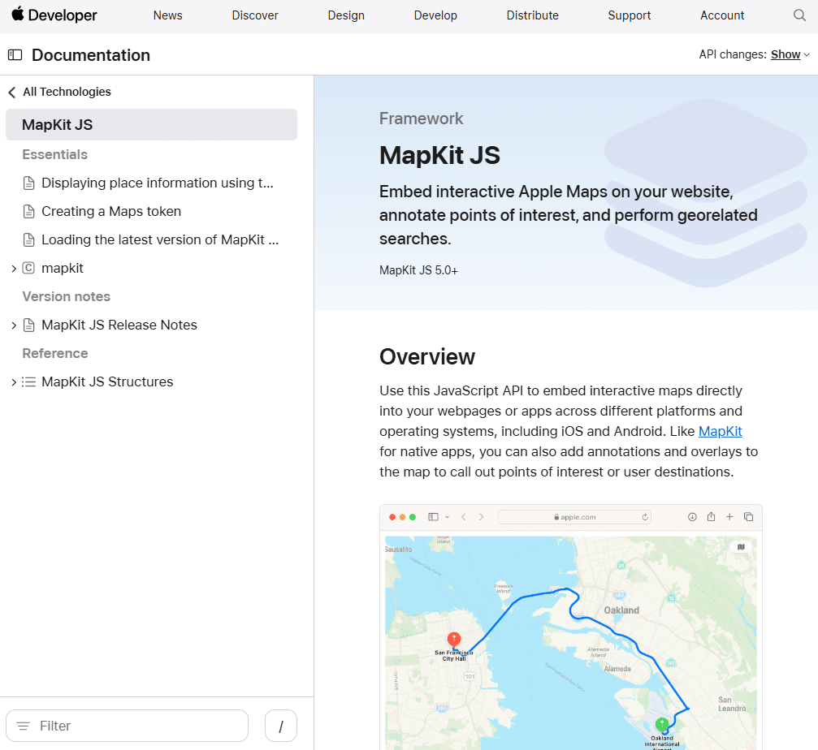Open the API changes Show dropdown
This screenshot has width=818, height=750.
point(790,54)
